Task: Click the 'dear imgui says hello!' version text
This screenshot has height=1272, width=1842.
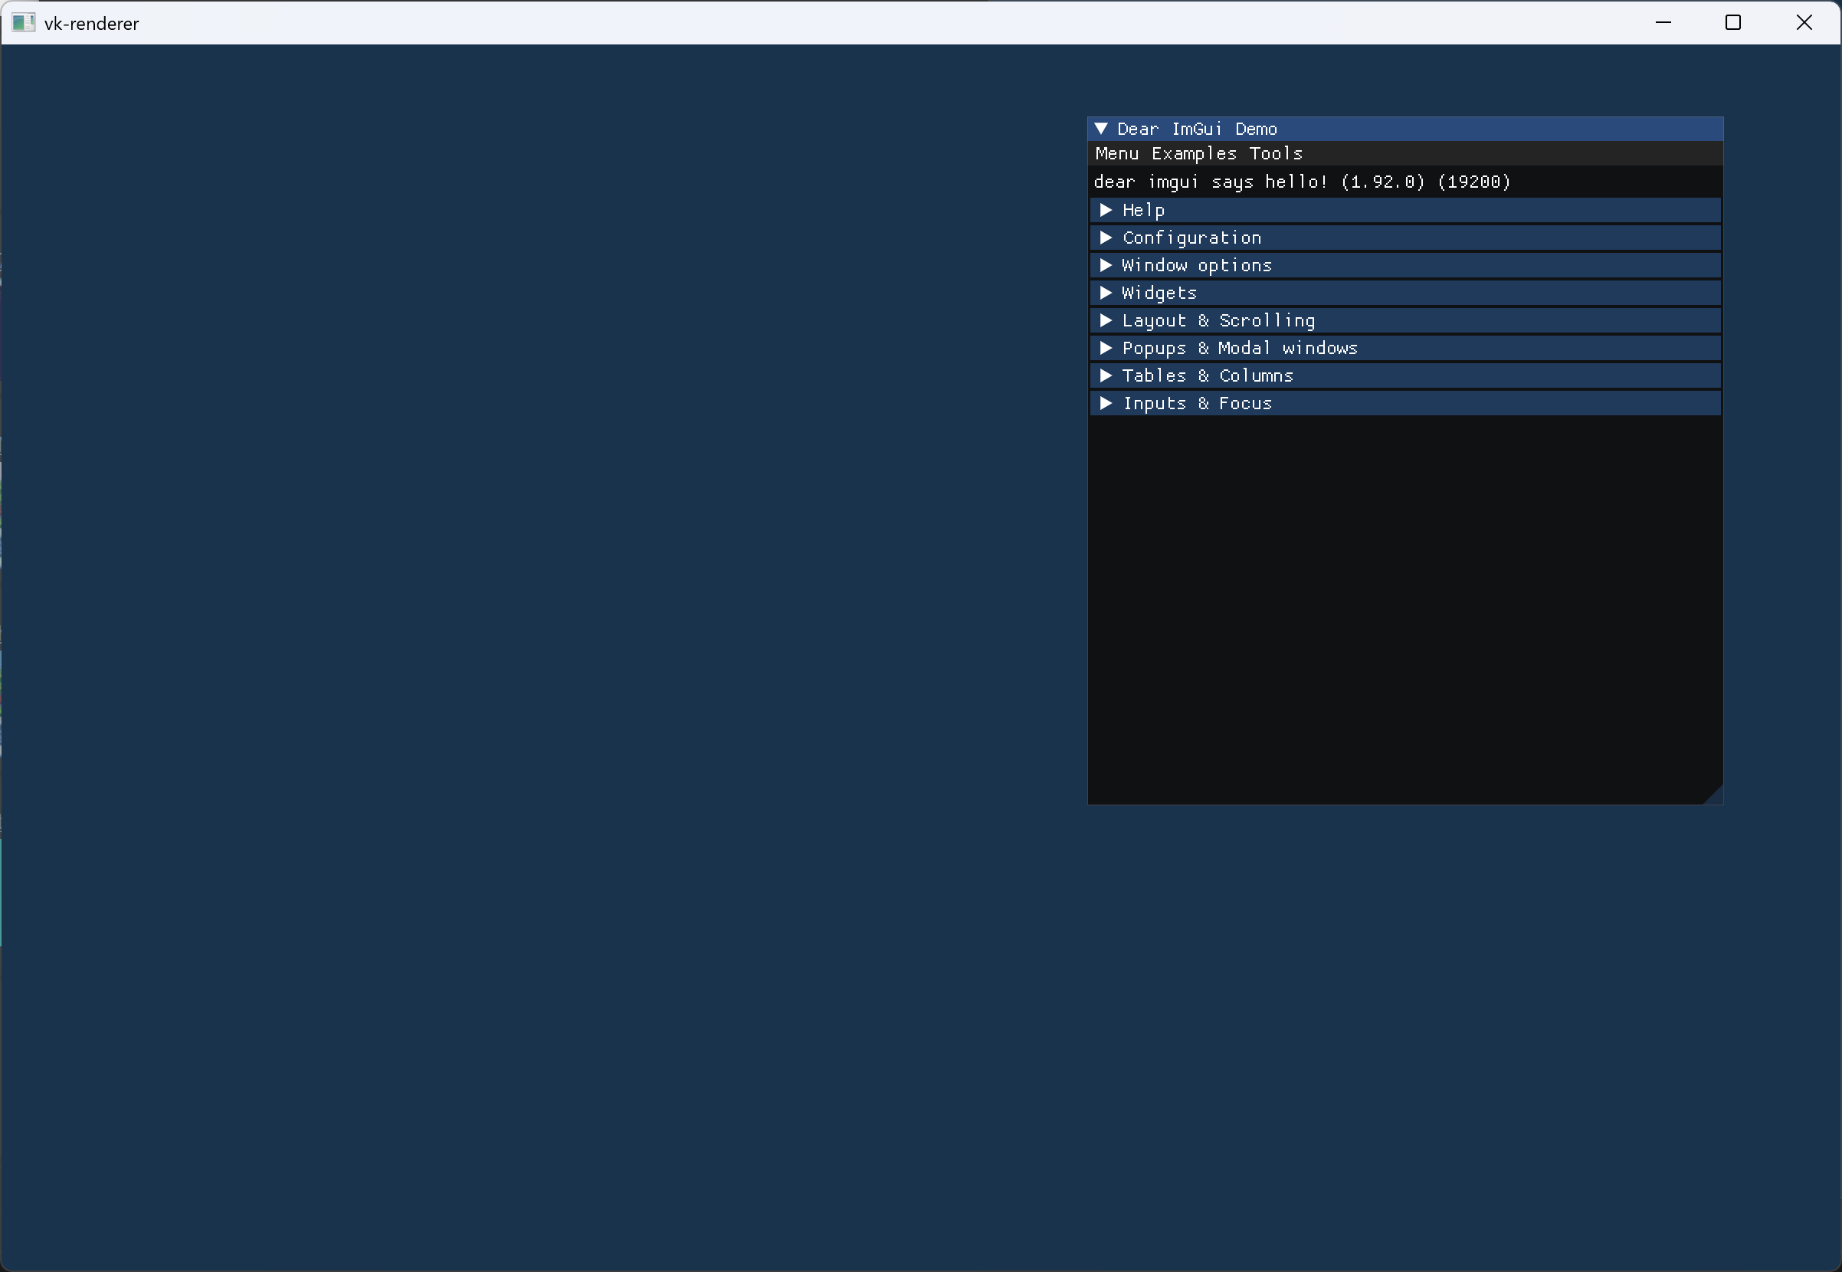Action: coord(1302,182)
